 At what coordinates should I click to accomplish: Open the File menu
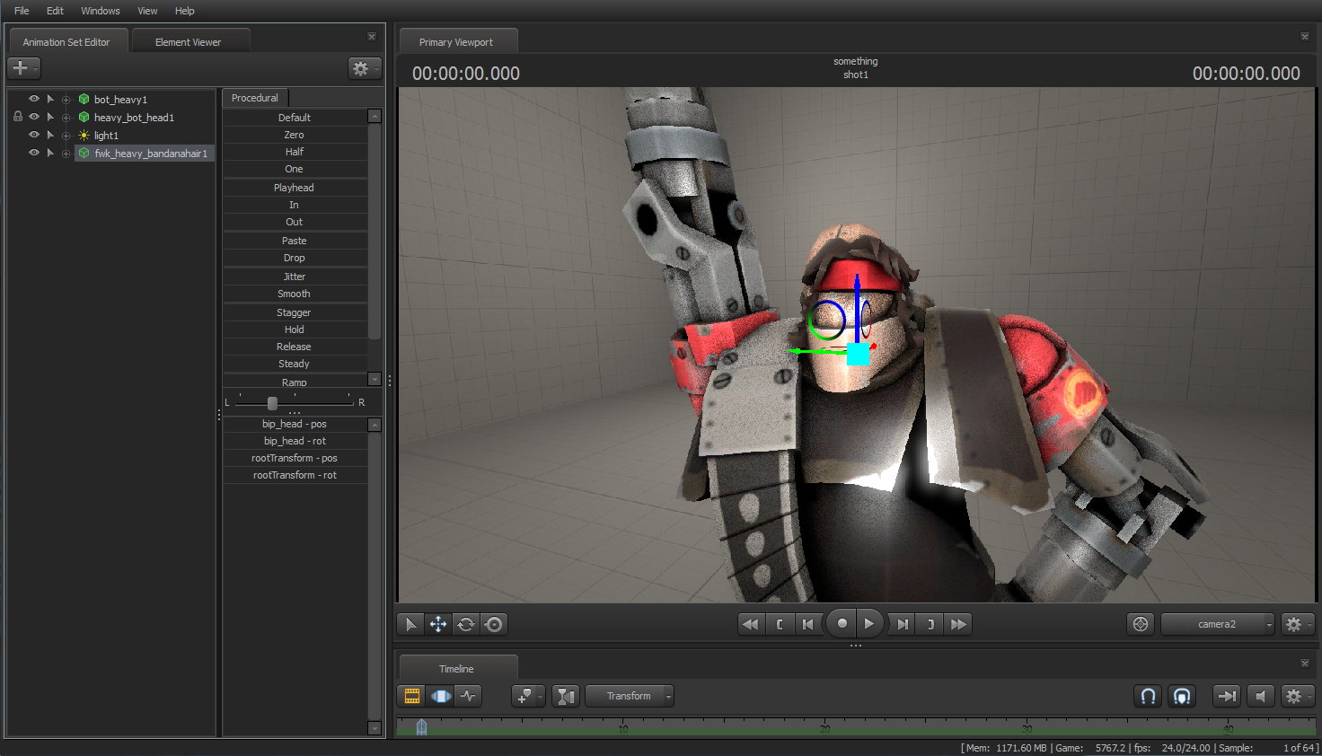(x=22, y=11)
